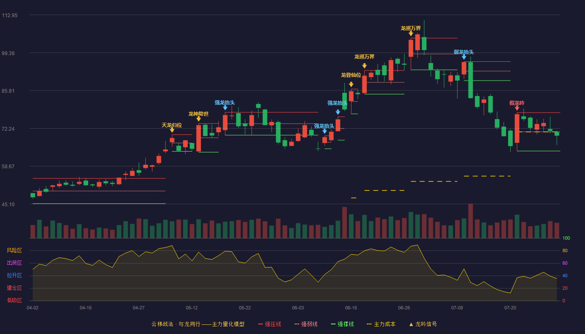The height and width of the screenshot is (334, 585).
Task: Click the 112.95 price axis label
Action: coord(10,15)
